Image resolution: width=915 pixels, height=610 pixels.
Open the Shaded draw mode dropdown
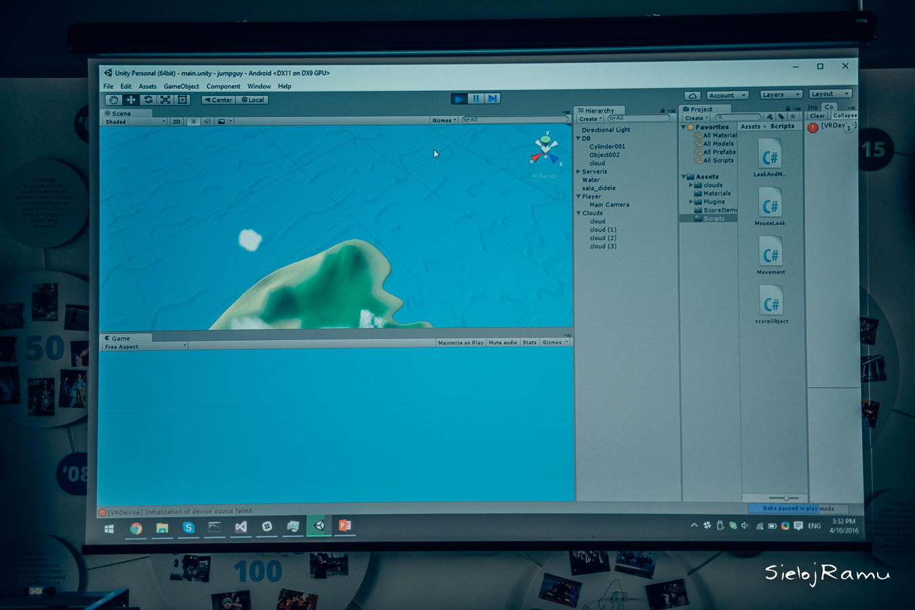click(135, 122)
